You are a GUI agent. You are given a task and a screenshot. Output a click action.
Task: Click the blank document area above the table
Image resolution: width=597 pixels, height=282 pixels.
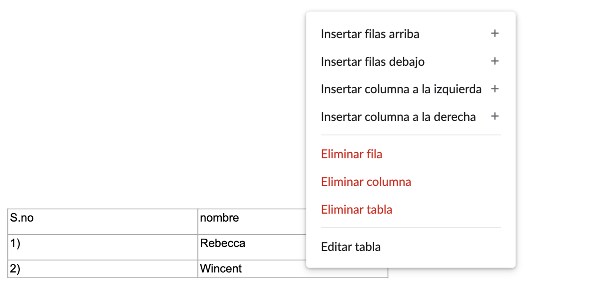click(x=152, y=114)
